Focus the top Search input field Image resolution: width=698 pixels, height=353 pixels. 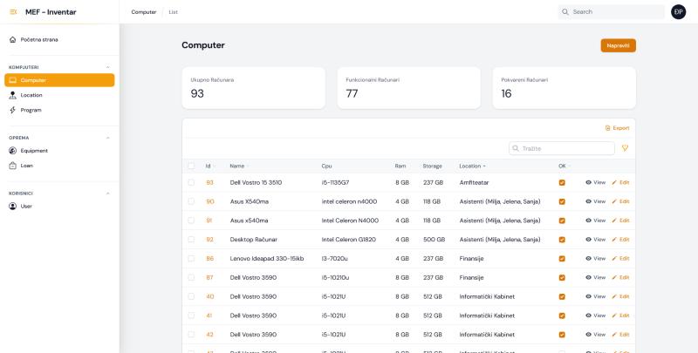coord(612,12)
